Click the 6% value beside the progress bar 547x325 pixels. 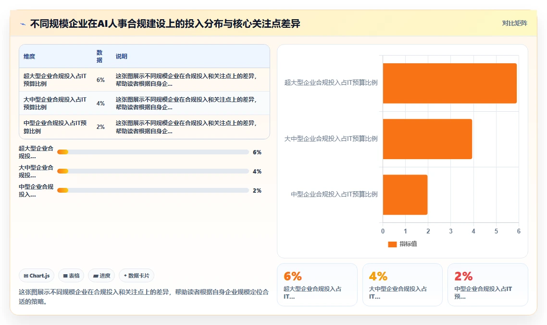[x=257, y=152]
